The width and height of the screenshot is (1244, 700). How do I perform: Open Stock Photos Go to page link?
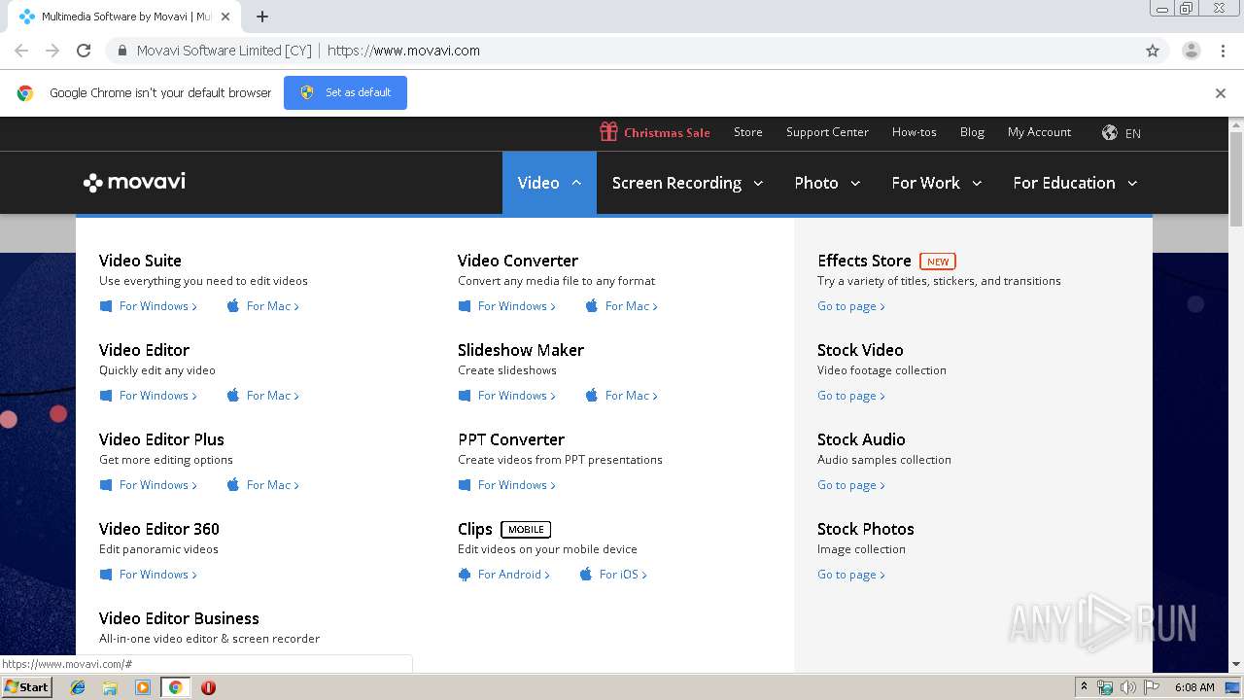click(x=851, y=575)
